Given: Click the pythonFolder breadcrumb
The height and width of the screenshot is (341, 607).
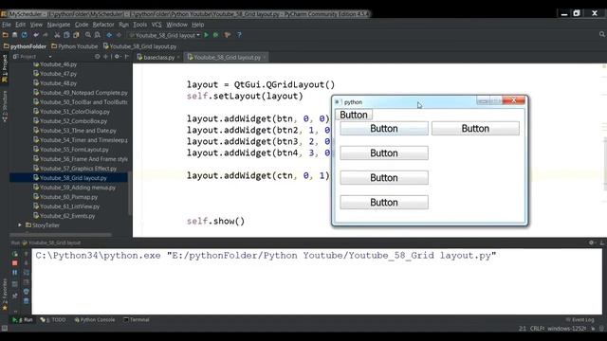Looking at the screenshot, I should (x=25, y=46).
